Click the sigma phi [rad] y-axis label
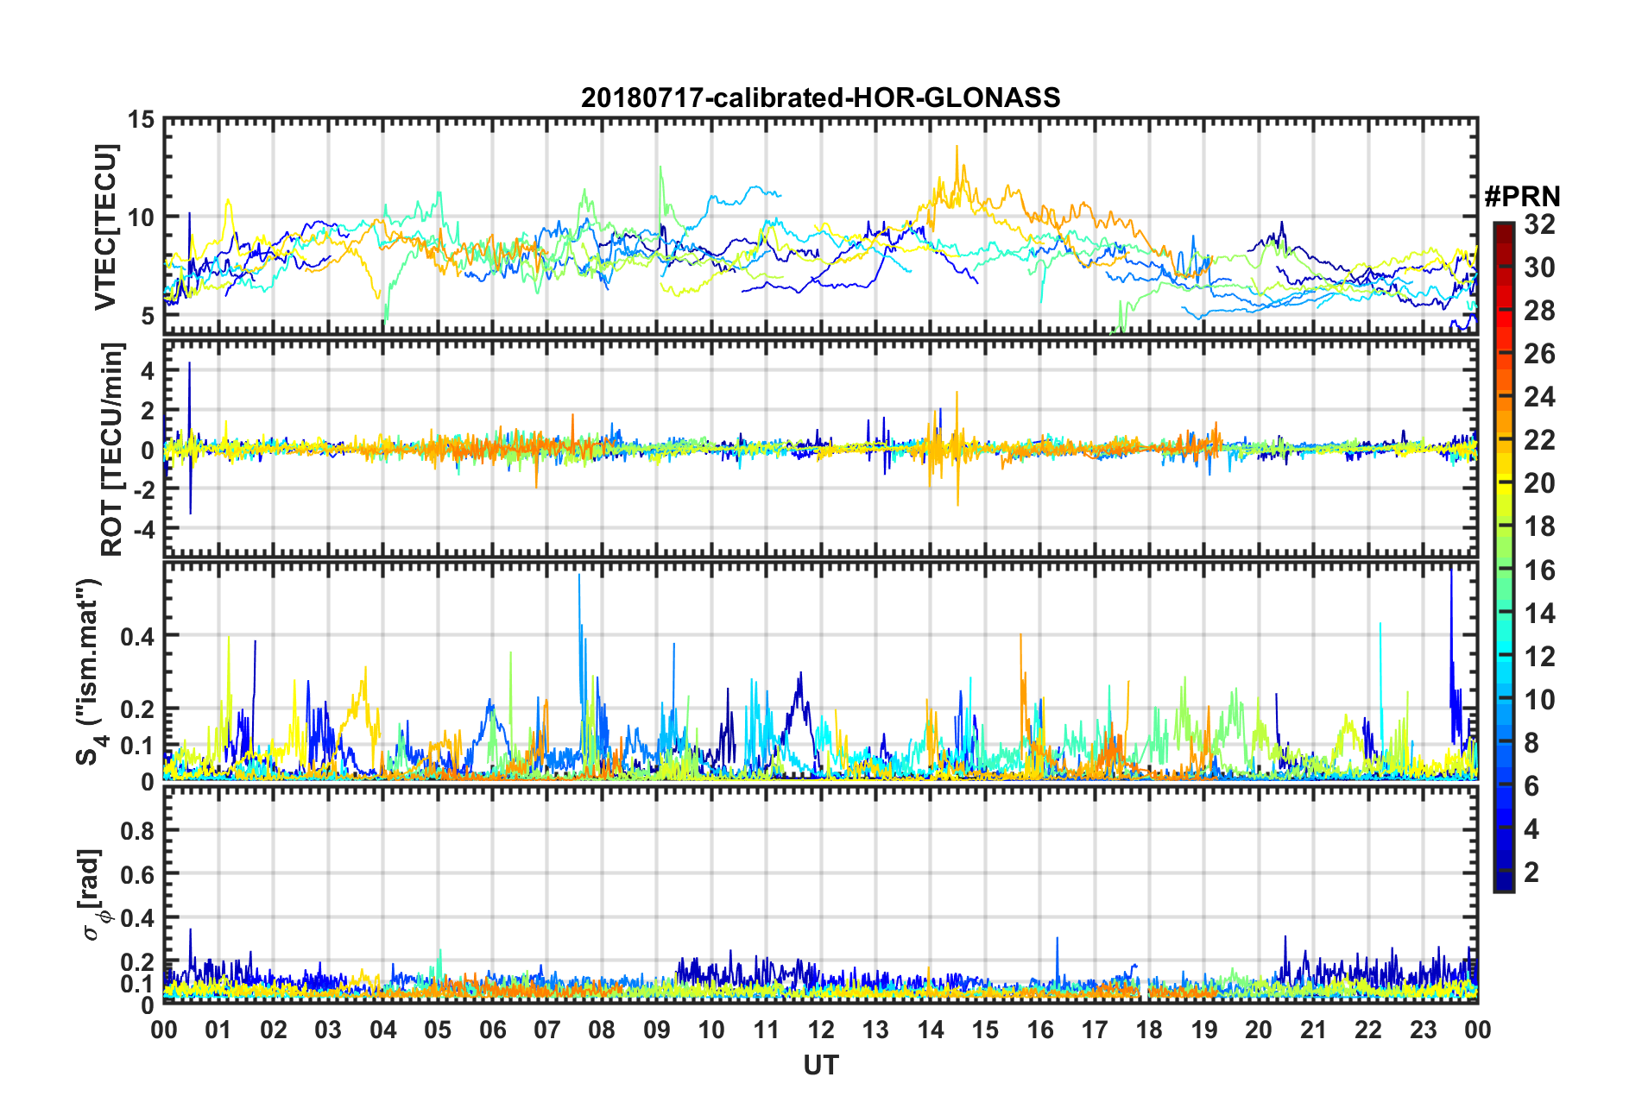 (92, 895)
